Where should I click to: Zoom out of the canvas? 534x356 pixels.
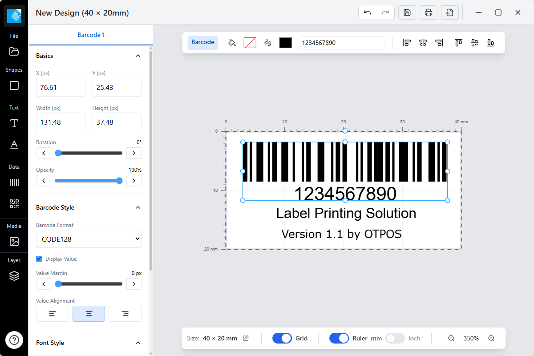(x=451, y=338)
